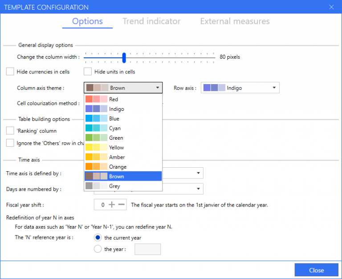
Task: Select the Blue theme option
Action: [123, 118]
